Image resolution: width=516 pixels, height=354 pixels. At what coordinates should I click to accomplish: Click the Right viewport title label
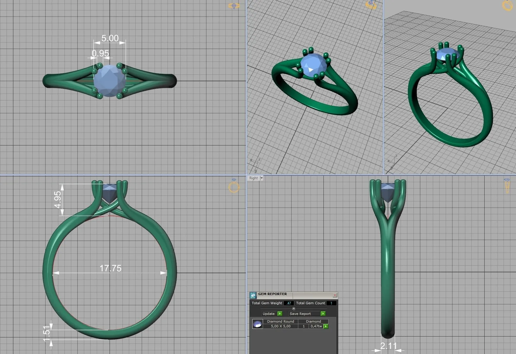click(253, 178)
